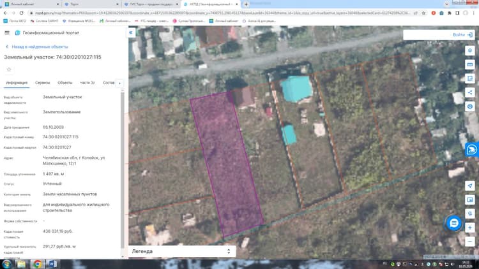Click the location pin map tool
The image size is (479, 269).
point(470,50)
